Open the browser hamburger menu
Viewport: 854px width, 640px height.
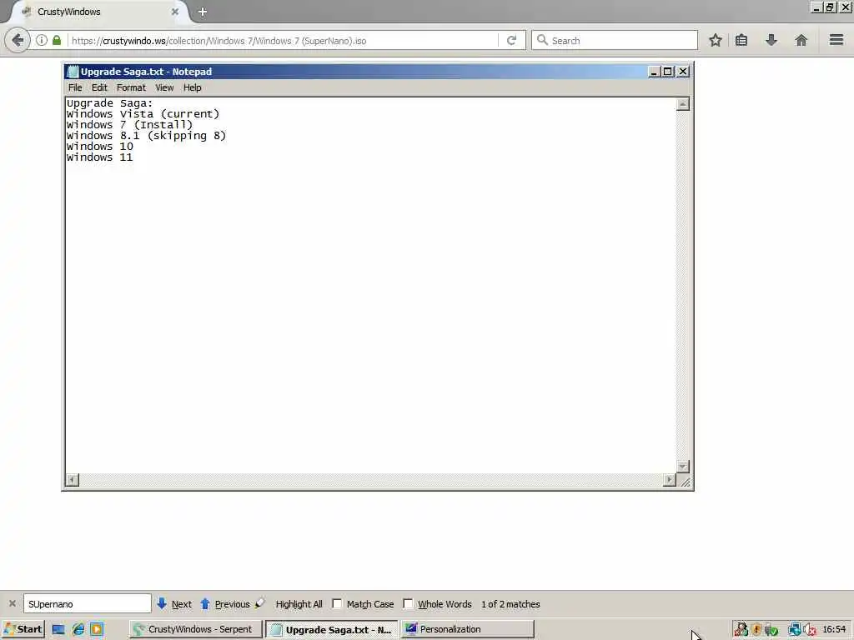coord(836,40)
